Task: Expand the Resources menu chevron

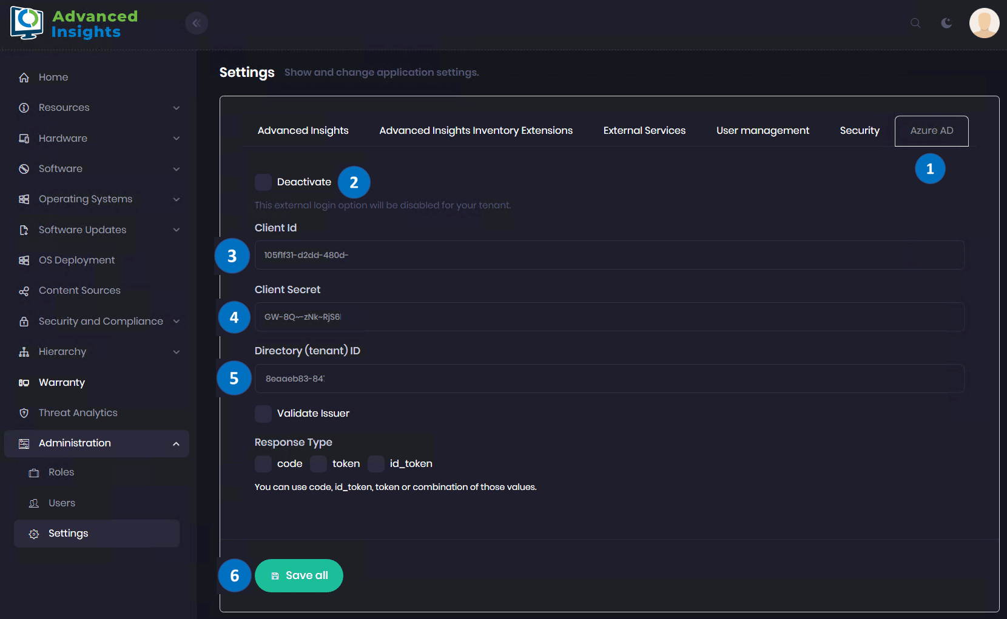Action: [176, 108]
